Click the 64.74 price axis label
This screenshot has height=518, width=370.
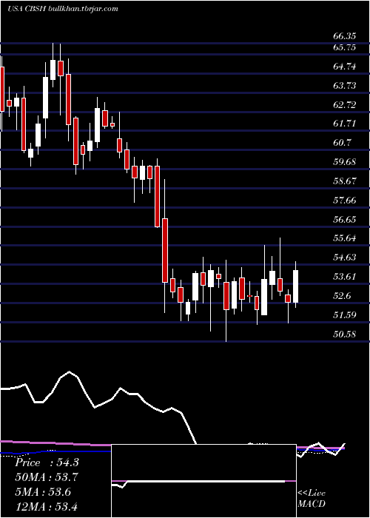pyautogui.click(x=345, y=67)
